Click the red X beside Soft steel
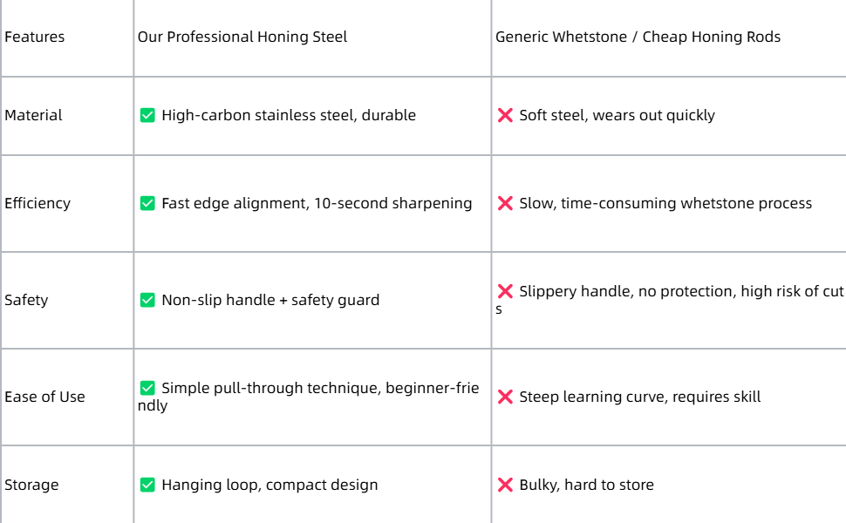The image size is (846, 523). click(505, 115)
